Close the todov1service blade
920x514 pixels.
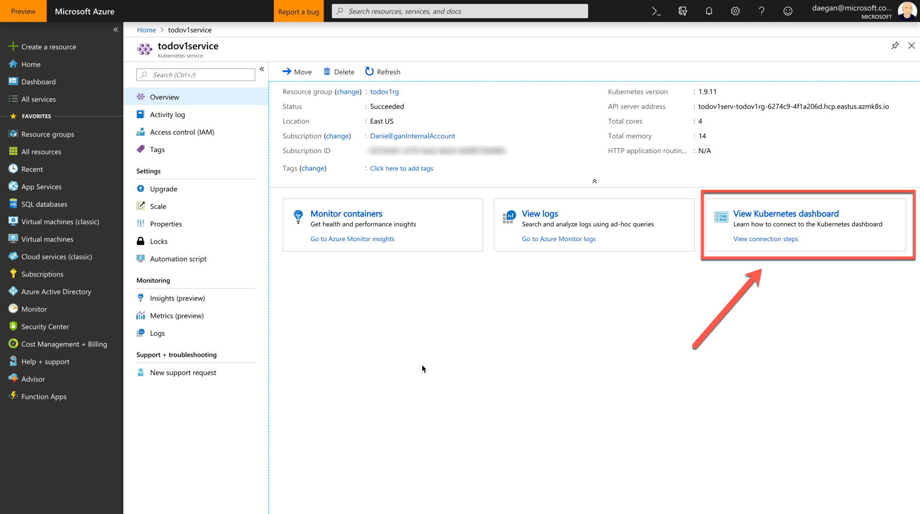coord(911,46)
